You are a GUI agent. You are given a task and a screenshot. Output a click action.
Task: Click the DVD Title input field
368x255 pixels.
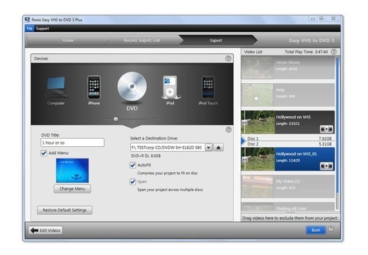(72, 143)
